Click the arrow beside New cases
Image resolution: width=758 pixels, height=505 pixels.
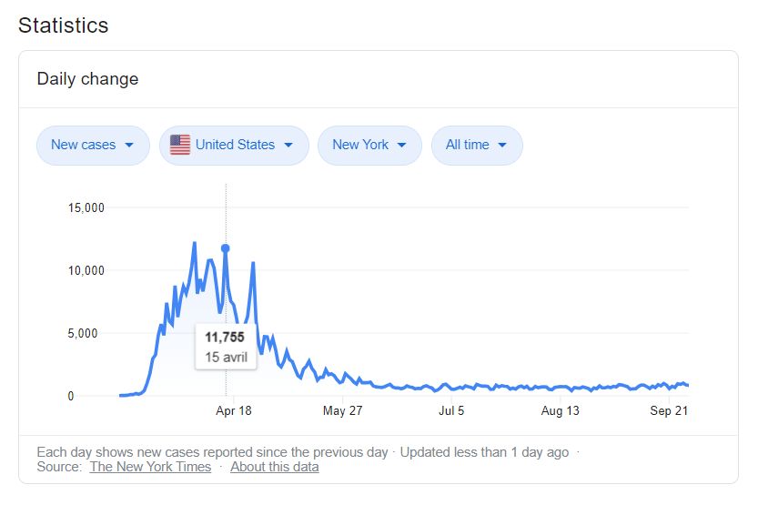[129, 145]
